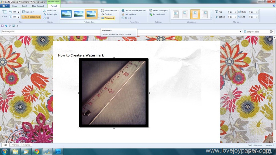Expand the Alignment gallery

[211, 17]
